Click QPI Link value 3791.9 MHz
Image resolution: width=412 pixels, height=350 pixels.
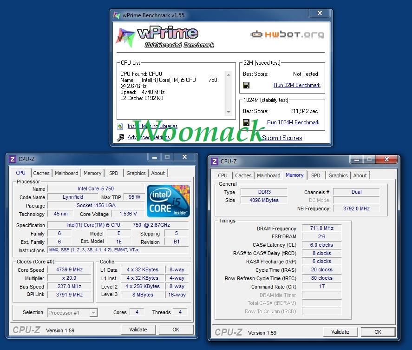tap(69, 295)
